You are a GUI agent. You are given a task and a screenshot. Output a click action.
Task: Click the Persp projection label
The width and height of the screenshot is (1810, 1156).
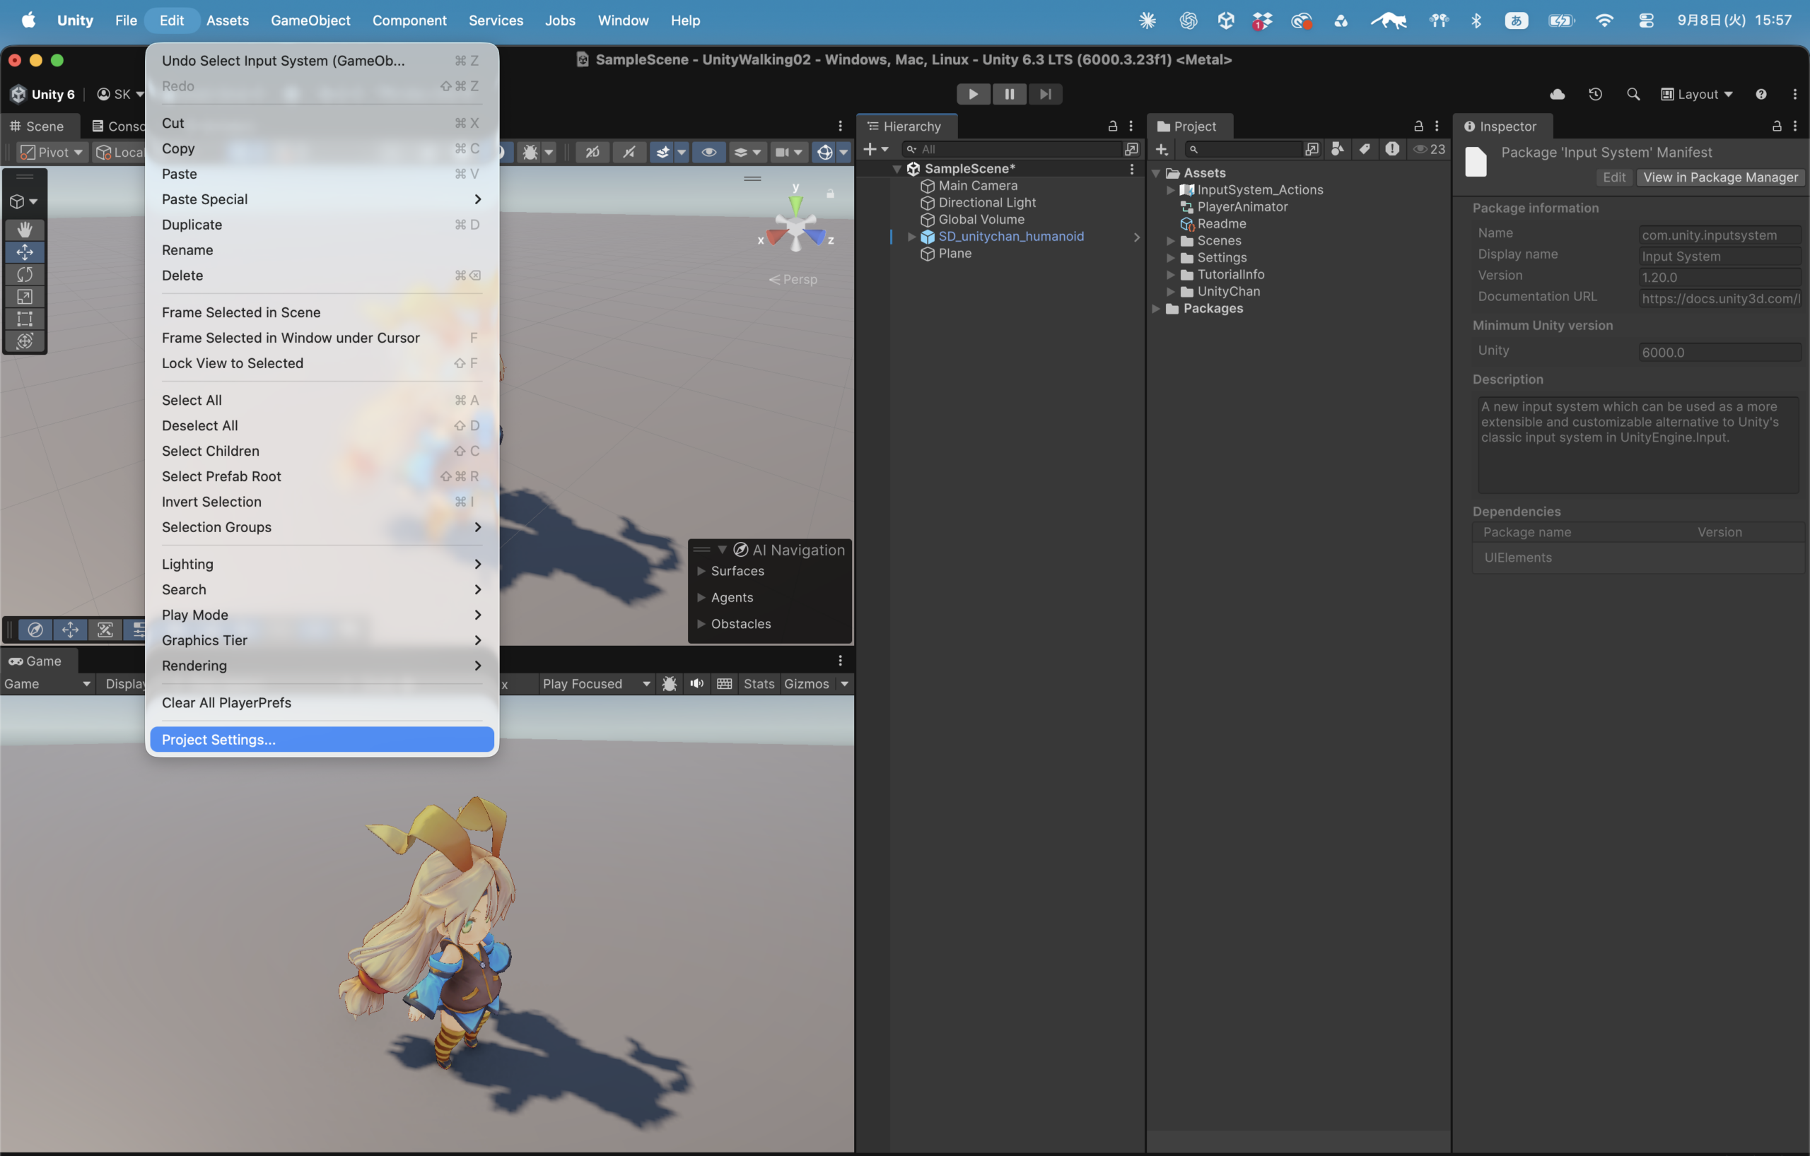pos(793,279)
